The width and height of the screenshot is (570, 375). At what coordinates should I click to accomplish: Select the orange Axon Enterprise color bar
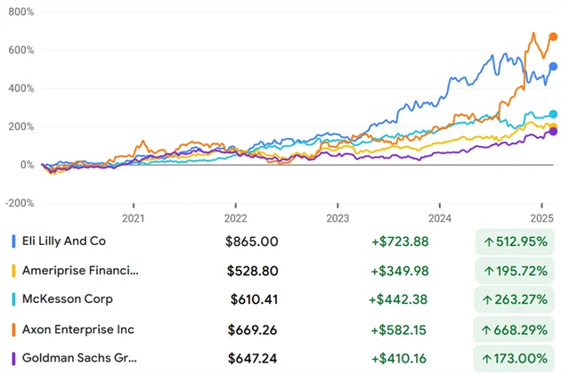pos(12,330)
